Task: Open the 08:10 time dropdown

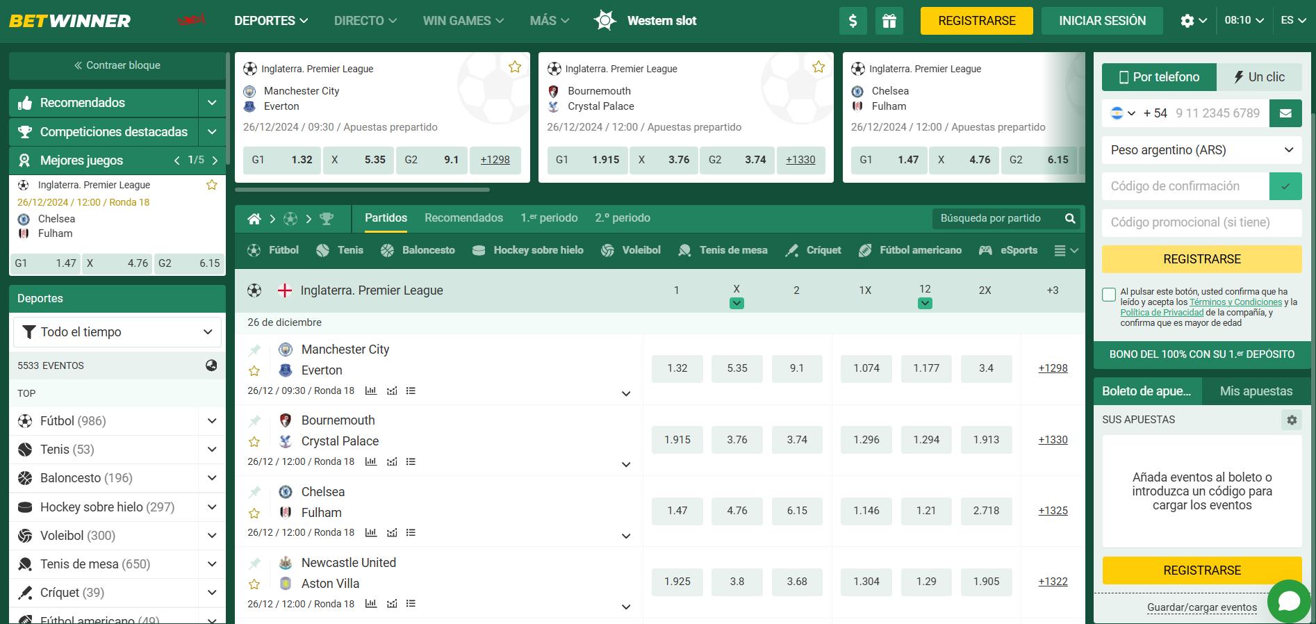Action: [1244, 20]
